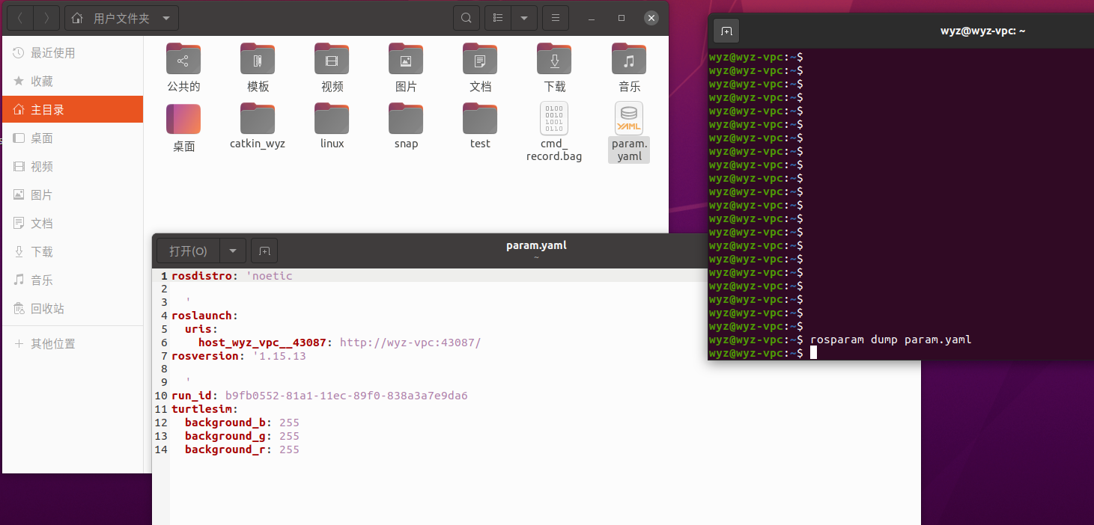Open the 模板 folder icon
This screenshot has width=1094, height=525.
pos(258,59)
